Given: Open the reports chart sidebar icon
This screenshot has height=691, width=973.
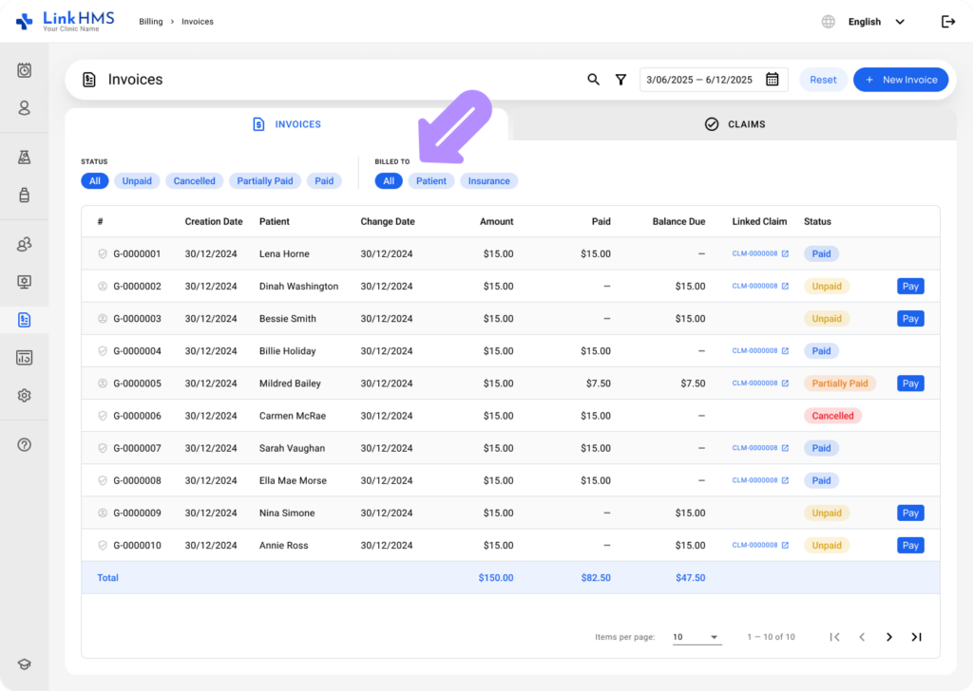Looking at the screenshot, I should 24,358.
